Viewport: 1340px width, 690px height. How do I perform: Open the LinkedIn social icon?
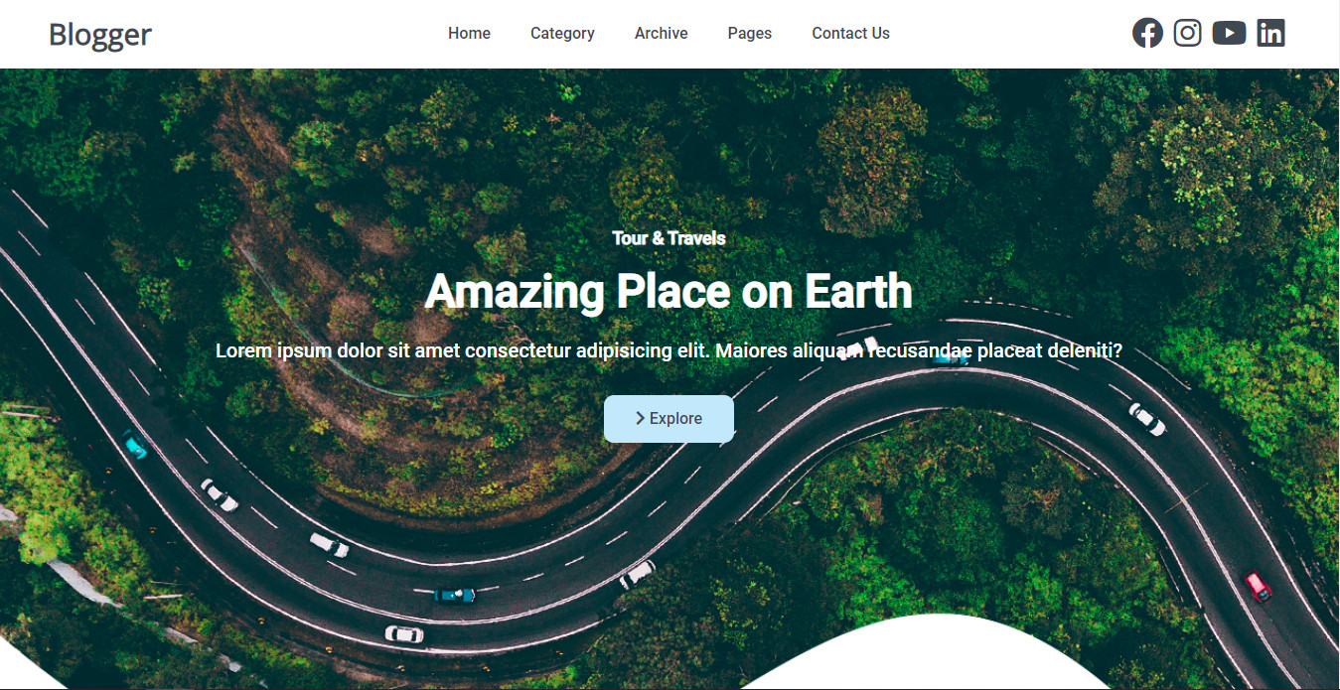coord(1270,33)
